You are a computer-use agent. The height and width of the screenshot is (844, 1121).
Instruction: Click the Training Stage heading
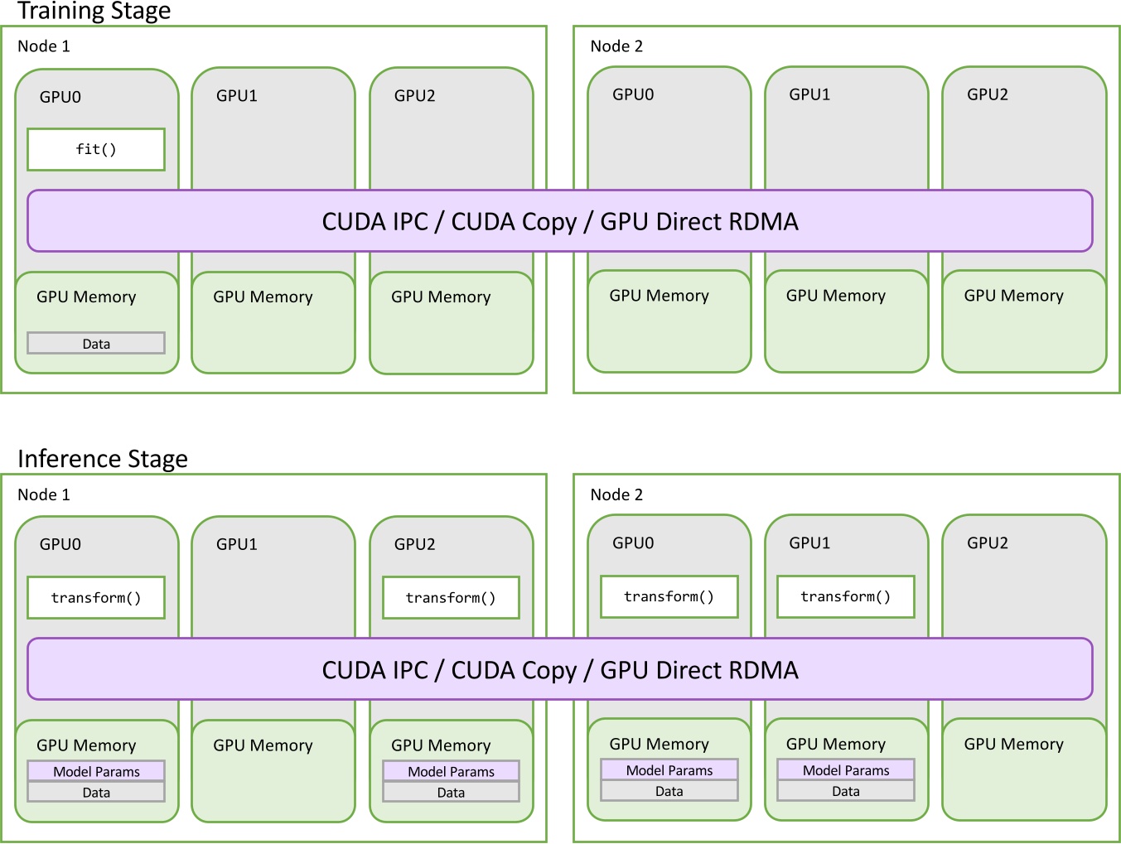pyautogui.click(x=94, y=11)
